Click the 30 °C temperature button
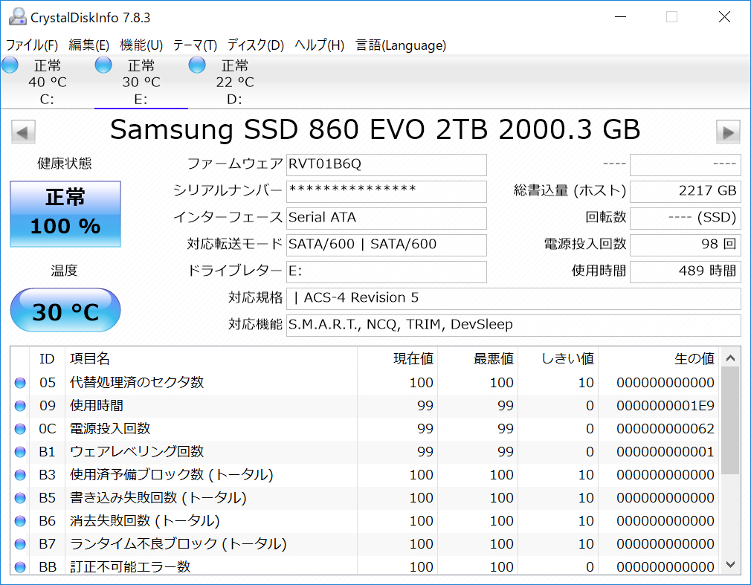This screenshot has height=585, width=751. pyautogui.click(x=65, y=311)
